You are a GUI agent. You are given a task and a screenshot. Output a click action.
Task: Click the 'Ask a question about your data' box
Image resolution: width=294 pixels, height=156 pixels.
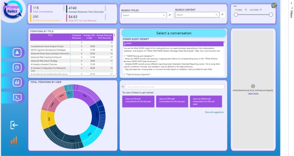[x=175, y=87]
